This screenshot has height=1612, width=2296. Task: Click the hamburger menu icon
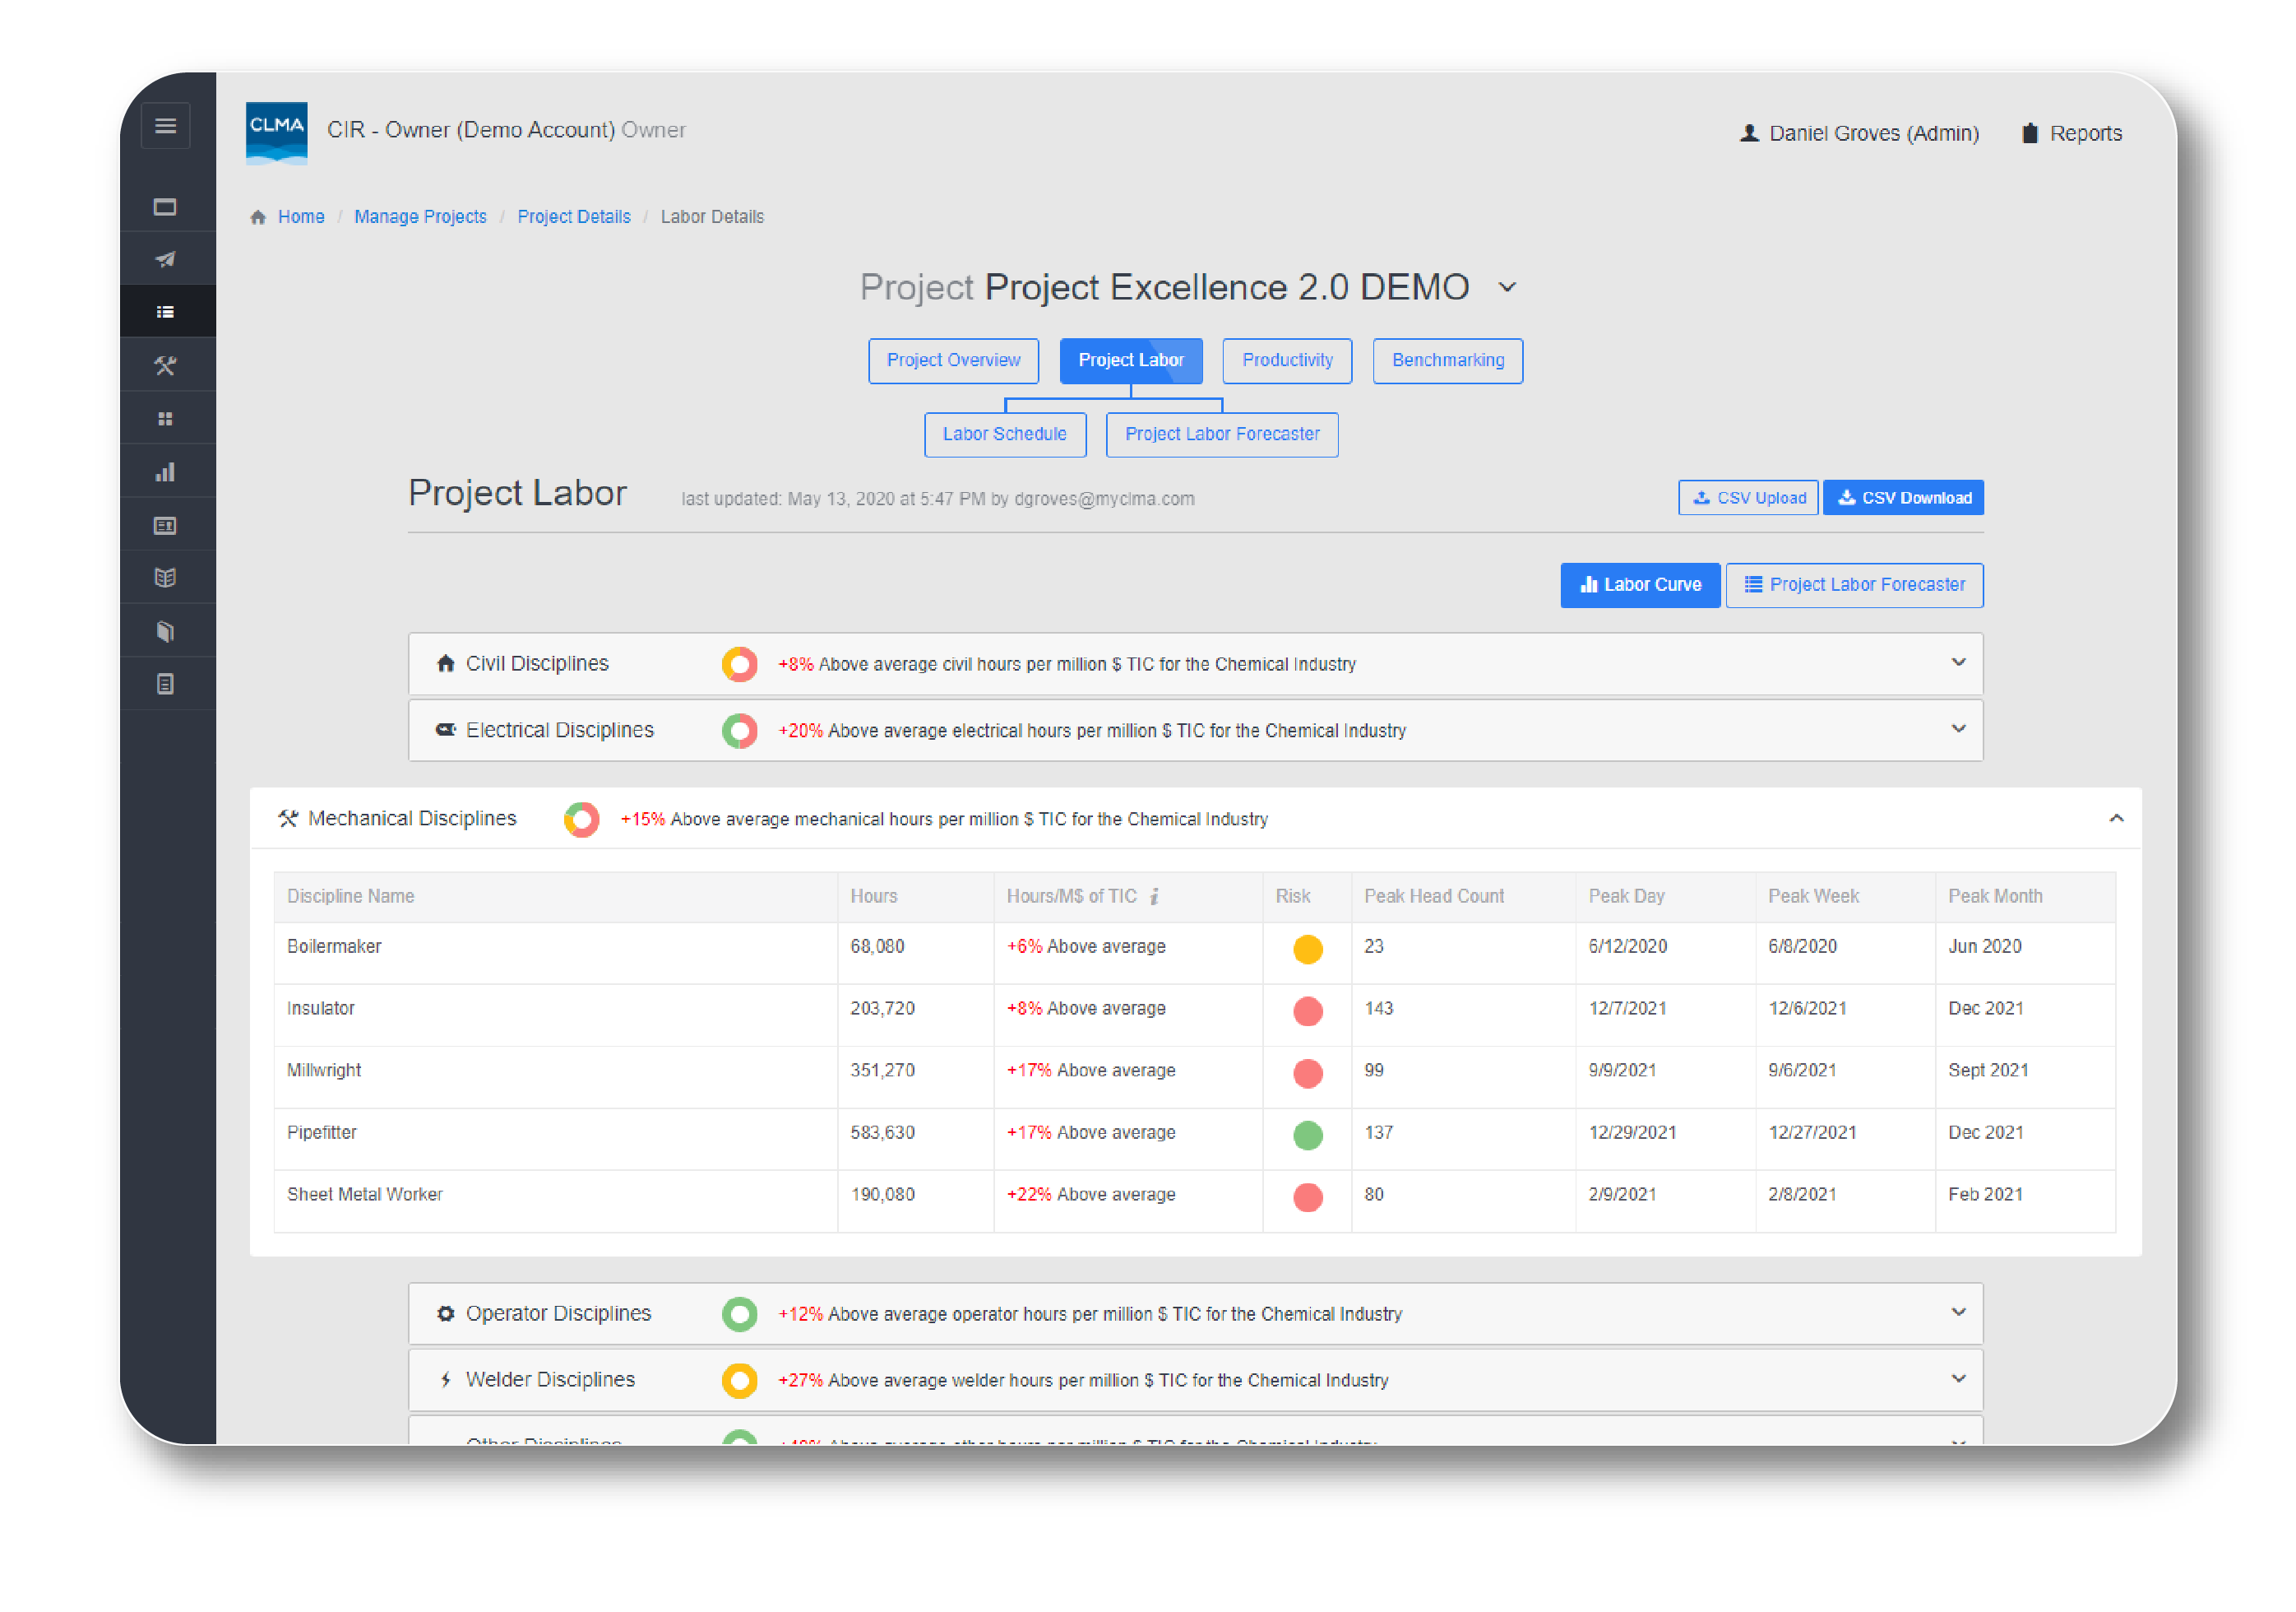click(x=165, y=126)
